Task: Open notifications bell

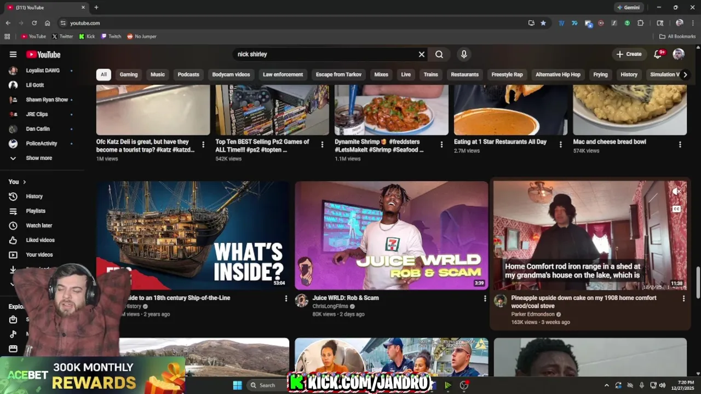Action: [659, 54]
